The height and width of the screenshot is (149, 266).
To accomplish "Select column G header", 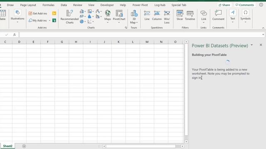I will (62, 42).
